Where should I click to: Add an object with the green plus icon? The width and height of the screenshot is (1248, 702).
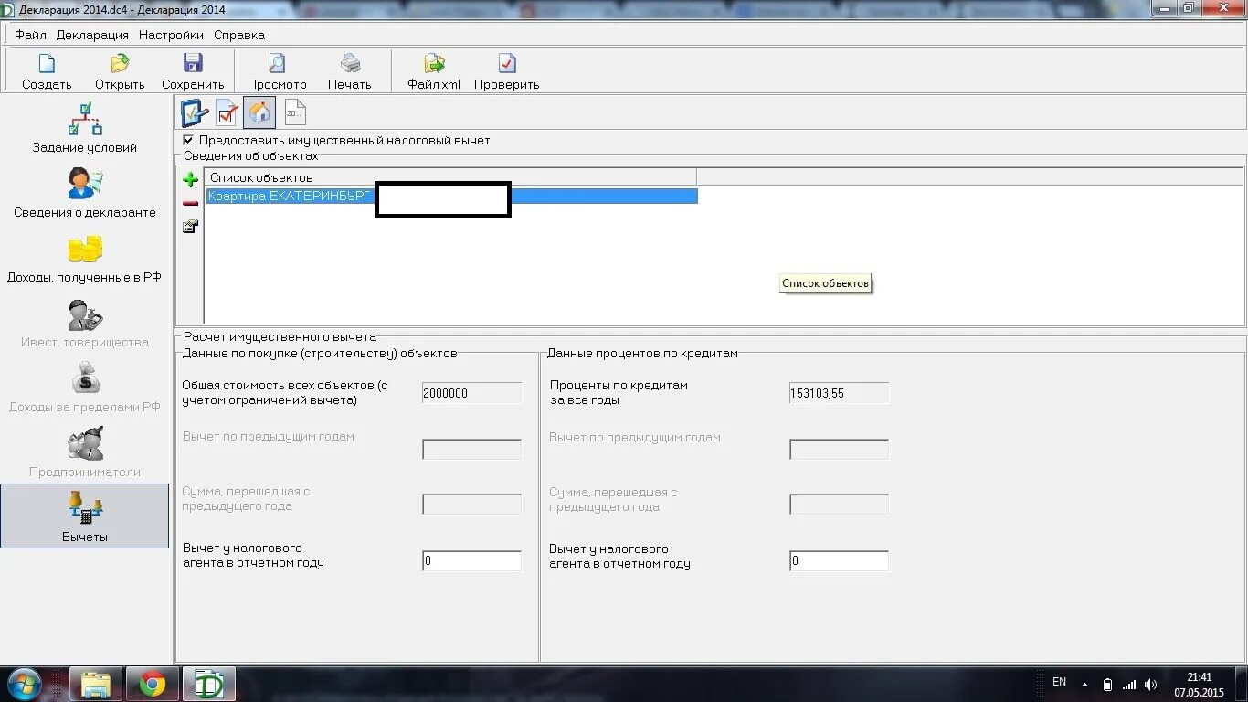point(191,179)
